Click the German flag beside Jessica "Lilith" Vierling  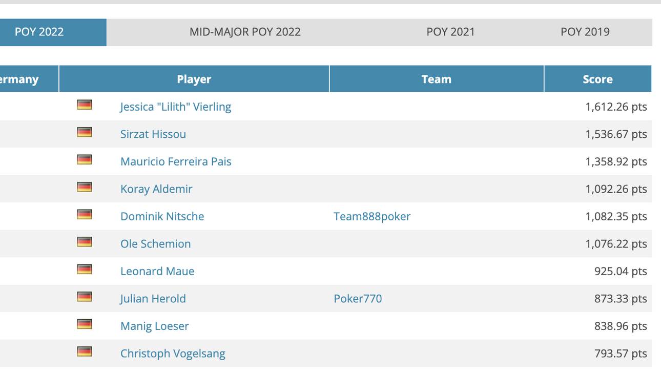[x=84, y=105]
